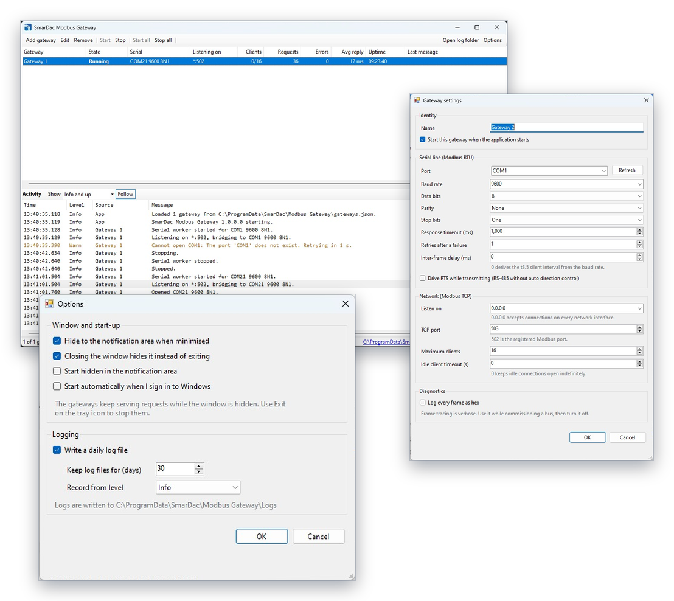This screenshot has width=674, height=601.
Task: Click the gateway Name input field
Action: pyautogui.click(x=566, y=127)
